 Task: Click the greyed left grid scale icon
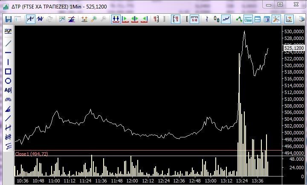coord(166,19)
